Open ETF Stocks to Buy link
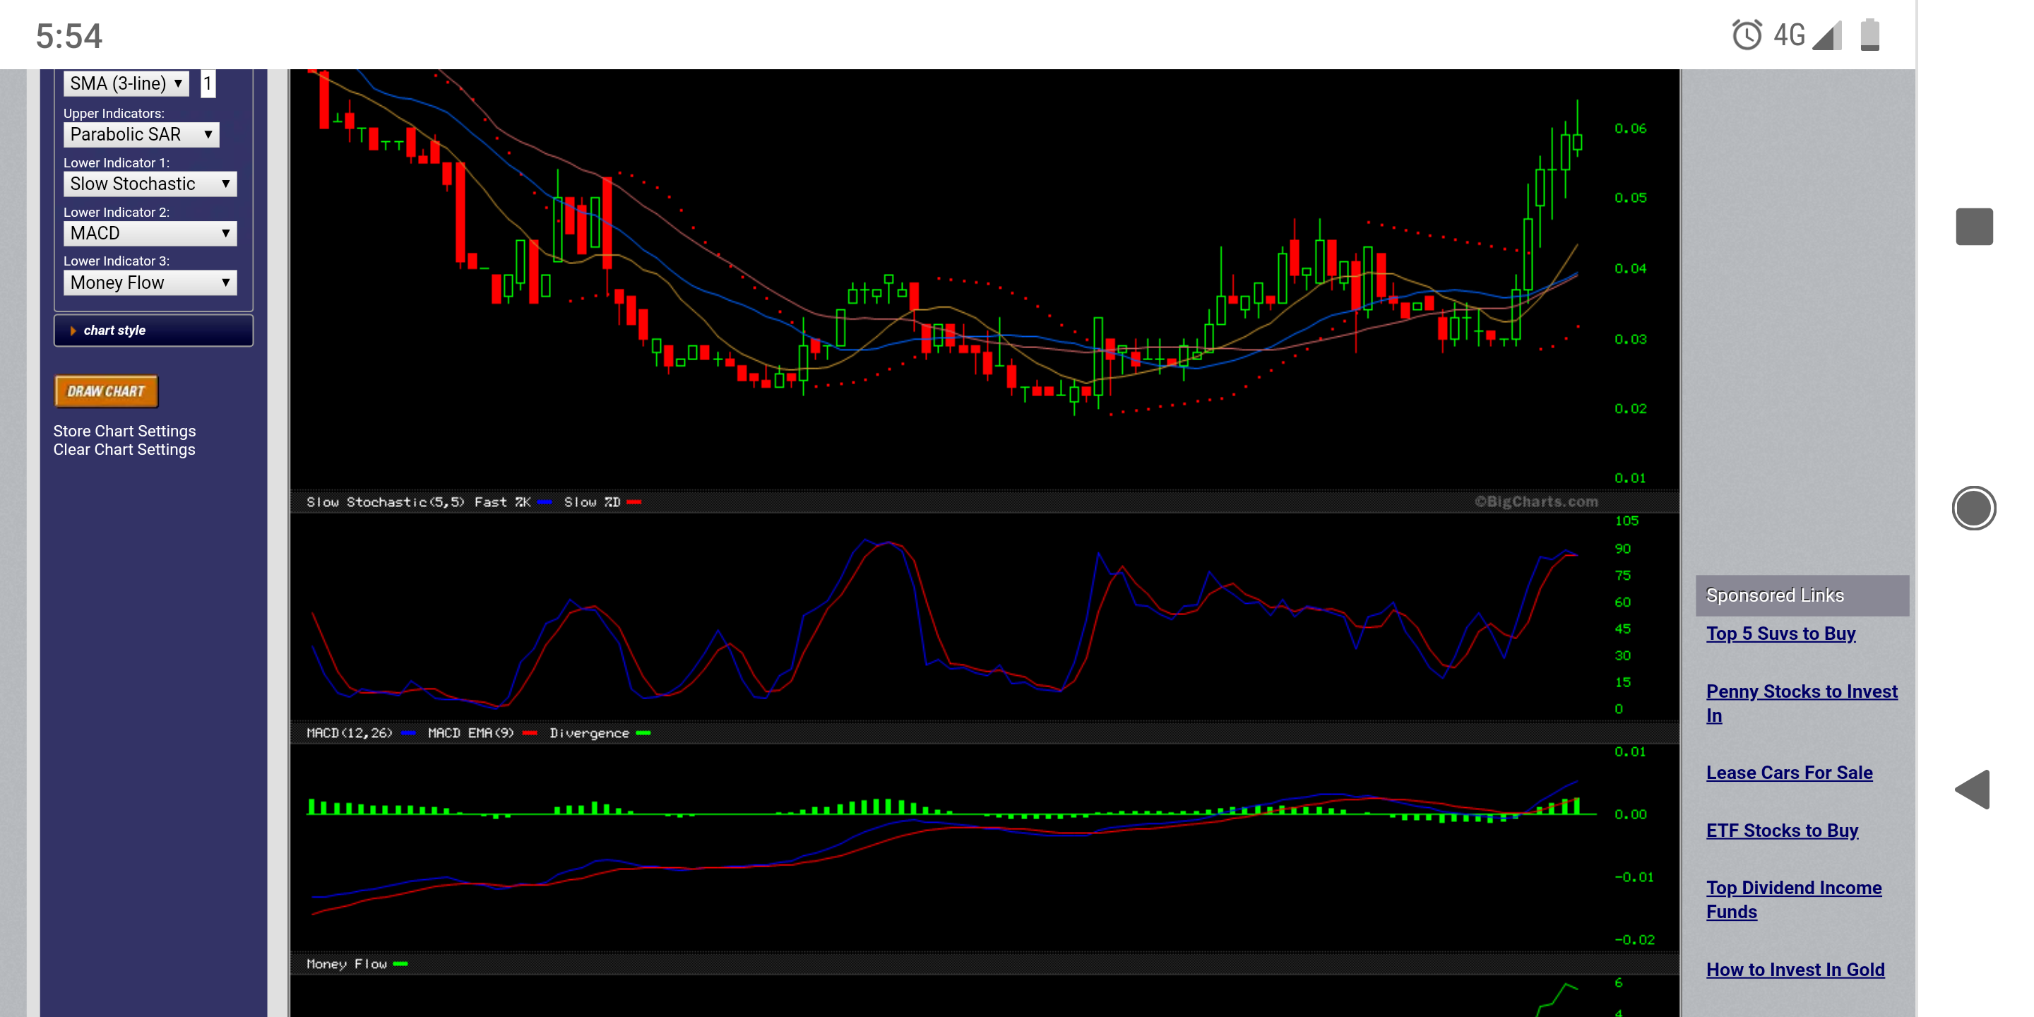 click(x=1782, y=830)
